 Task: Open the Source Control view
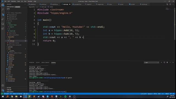[x=3, y=14]
